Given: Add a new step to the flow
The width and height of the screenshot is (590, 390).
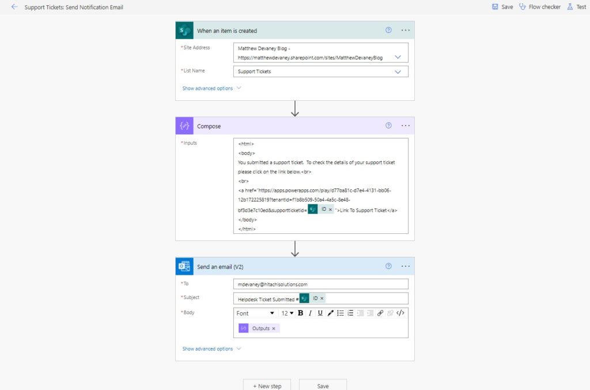Looking at the screenshot, I should pyautogui.click(x=267, y=385).
